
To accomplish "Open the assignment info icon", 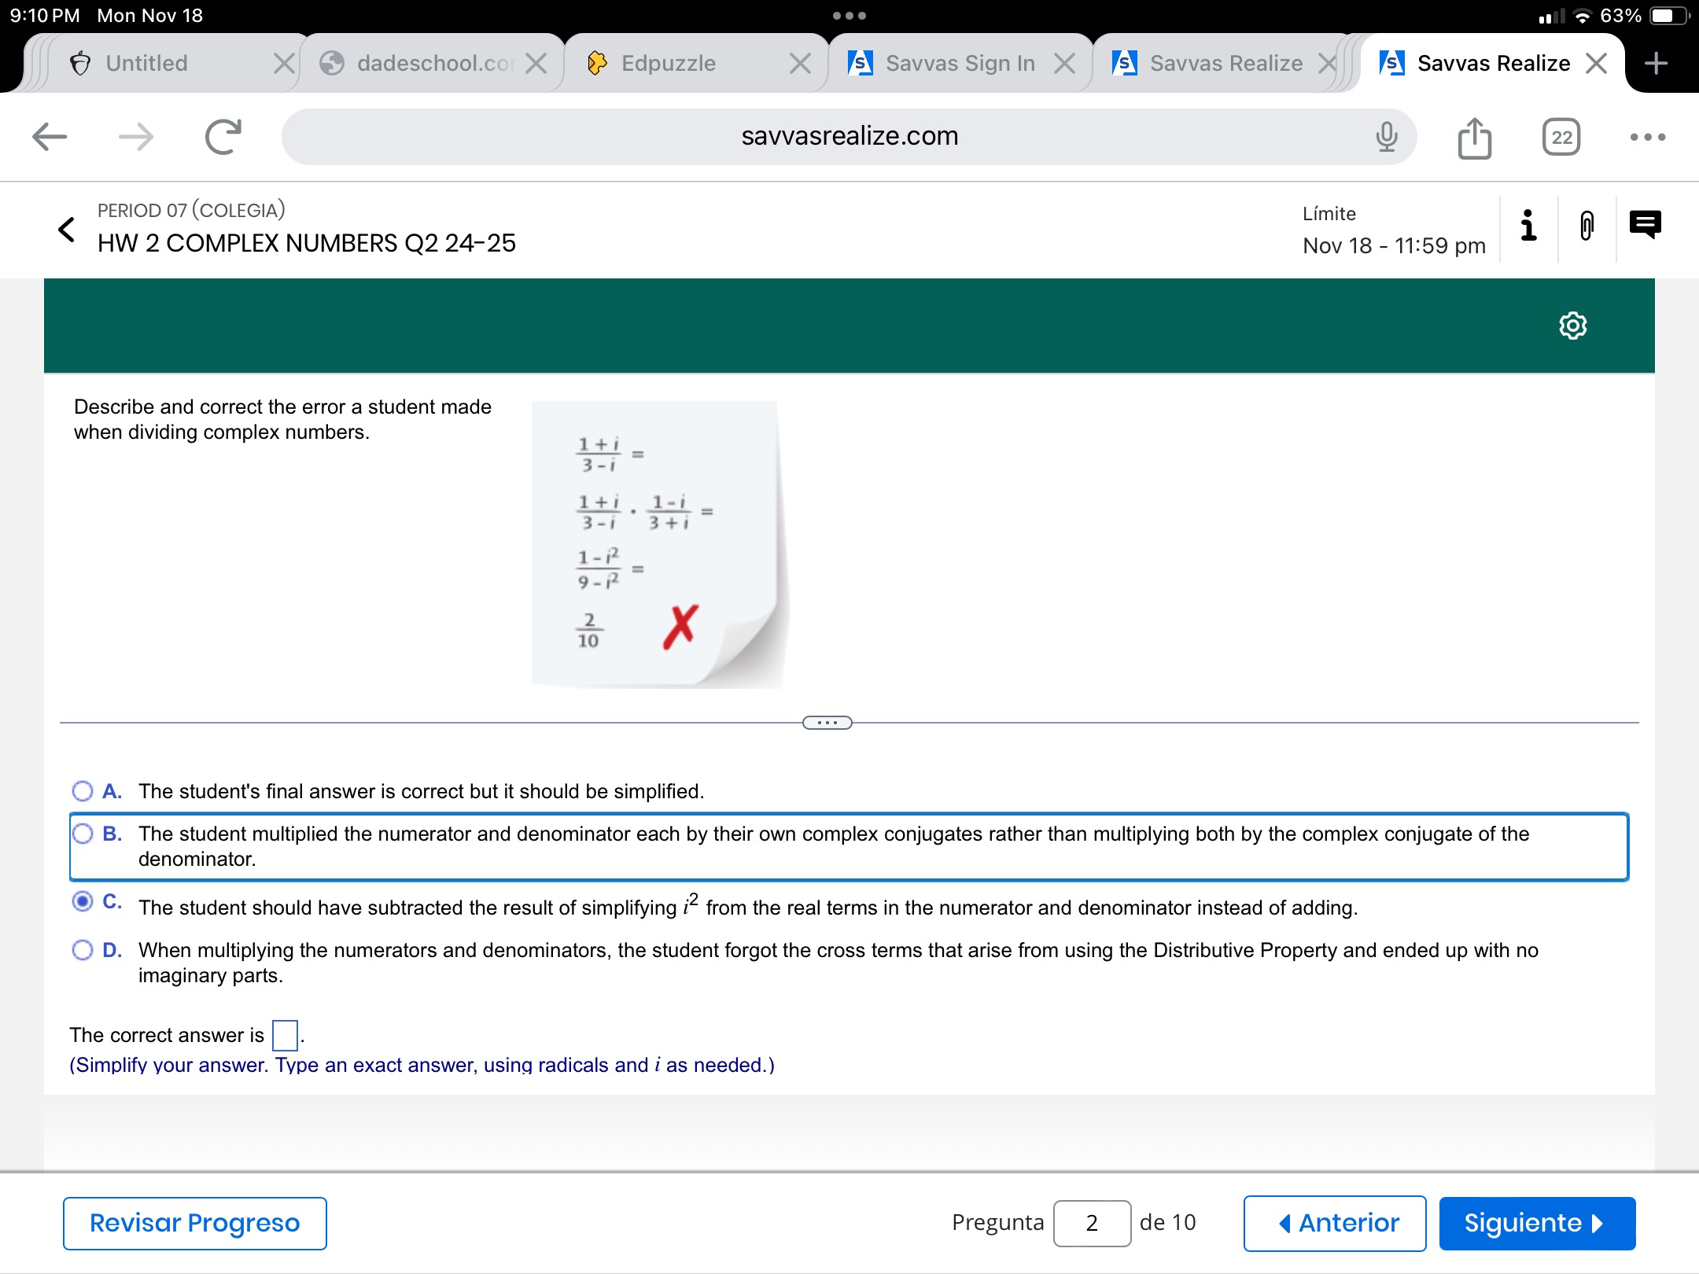I will pyautogui.click(x=1528, y=226).
